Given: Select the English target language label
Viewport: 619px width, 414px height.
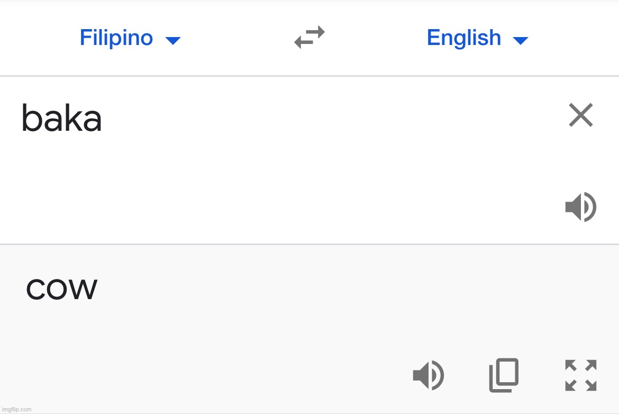Looking at the screenshot, I should pyautogui.click(x=464, y=38).
